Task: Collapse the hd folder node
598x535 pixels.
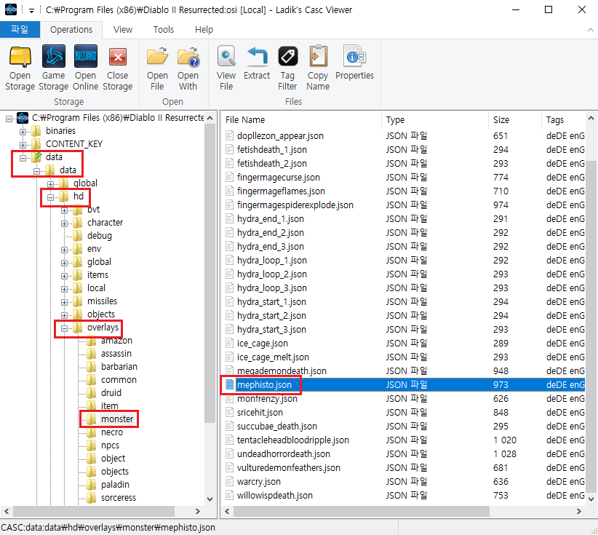Action: [50, 197]
